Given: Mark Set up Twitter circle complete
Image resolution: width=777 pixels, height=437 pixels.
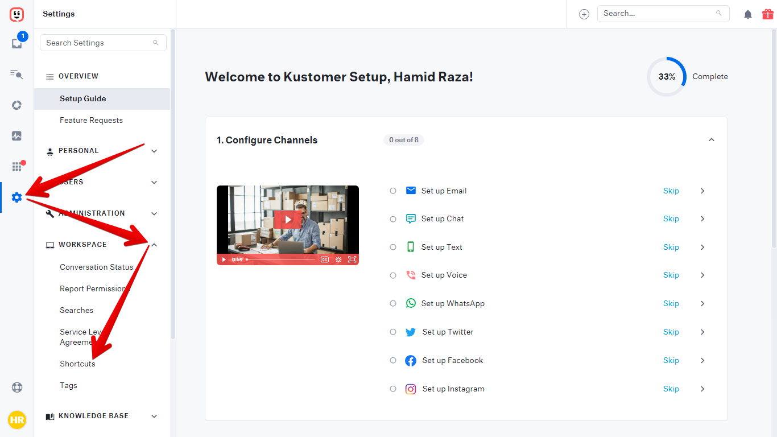Looking at the screenshot, I should (393, 332).
